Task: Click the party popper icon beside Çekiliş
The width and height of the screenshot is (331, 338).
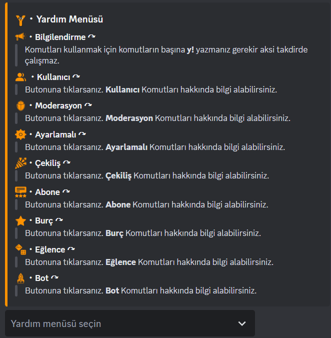Action: tap(20, 163)
